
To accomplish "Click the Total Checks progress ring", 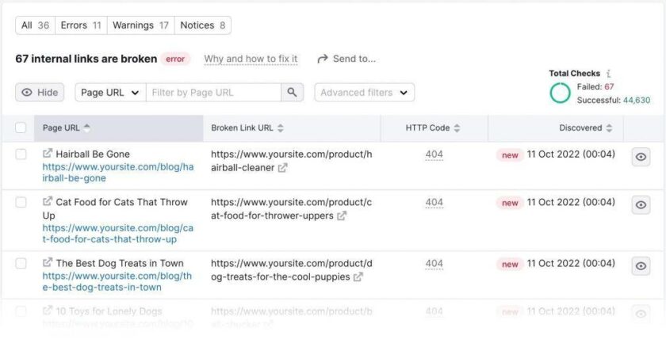I will 560,93.
